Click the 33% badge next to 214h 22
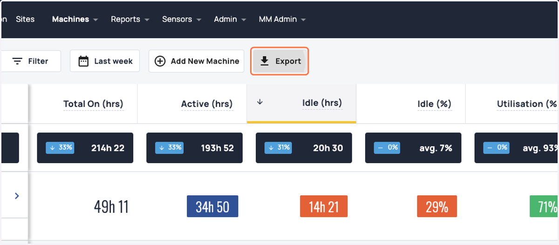The image size is (559, 245). pyautogui.click(x=60, y=147)
